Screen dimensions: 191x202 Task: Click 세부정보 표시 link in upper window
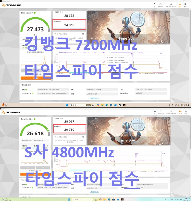tap(95, 98)
